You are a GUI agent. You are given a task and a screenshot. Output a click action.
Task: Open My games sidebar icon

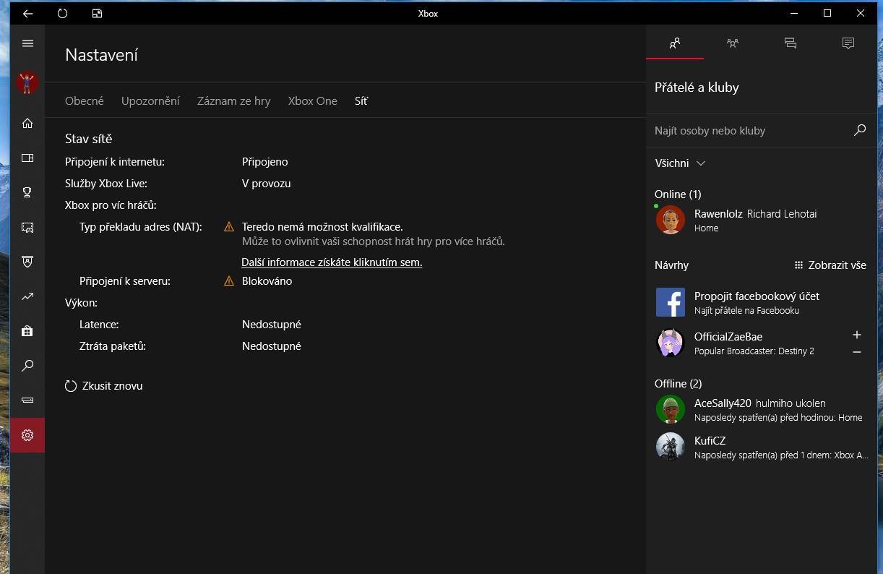(x=27, y=158)
